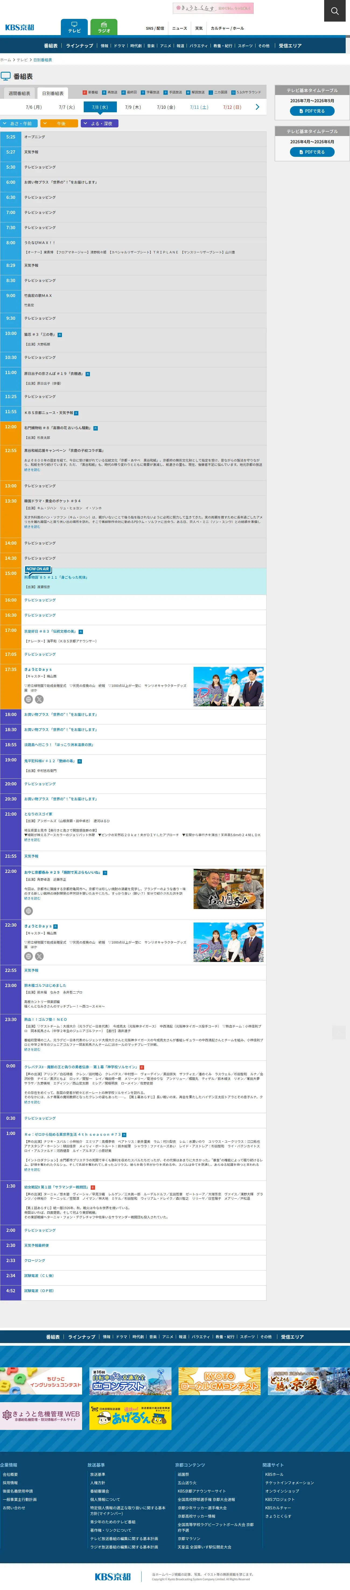Collapse the あさ・午前 time section
350x1590 pixels.
click(x=19, y=123)
